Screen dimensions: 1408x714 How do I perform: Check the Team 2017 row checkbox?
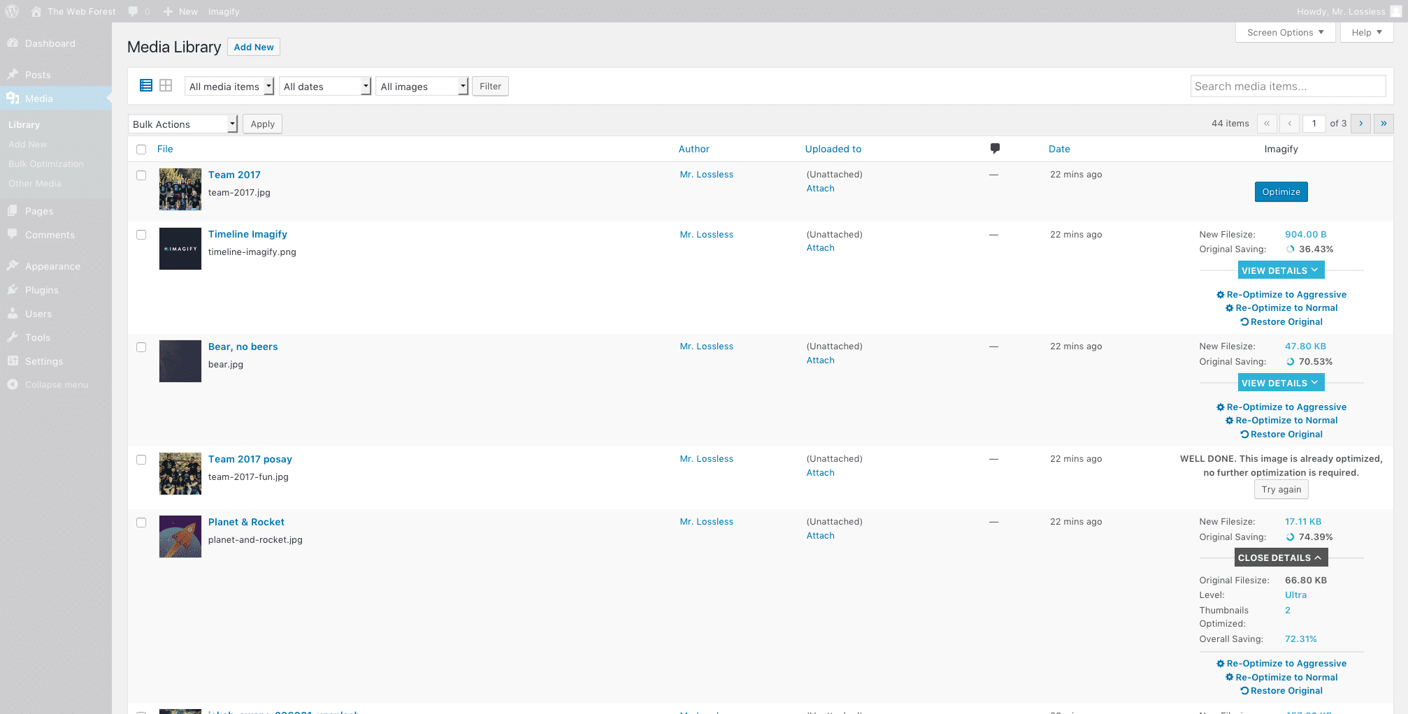(141, 175)
